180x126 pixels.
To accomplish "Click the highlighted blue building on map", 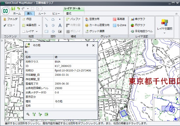I will [x=123, y=113].
